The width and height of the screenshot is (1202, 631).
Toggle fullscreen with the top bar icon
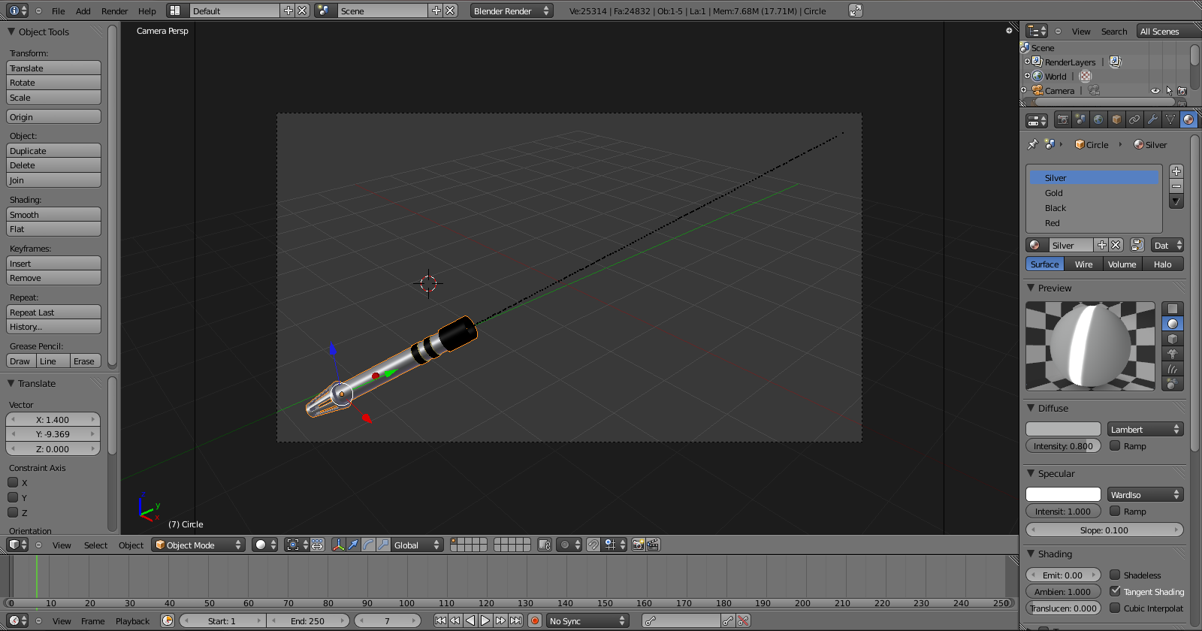click(x=855, y=11)
